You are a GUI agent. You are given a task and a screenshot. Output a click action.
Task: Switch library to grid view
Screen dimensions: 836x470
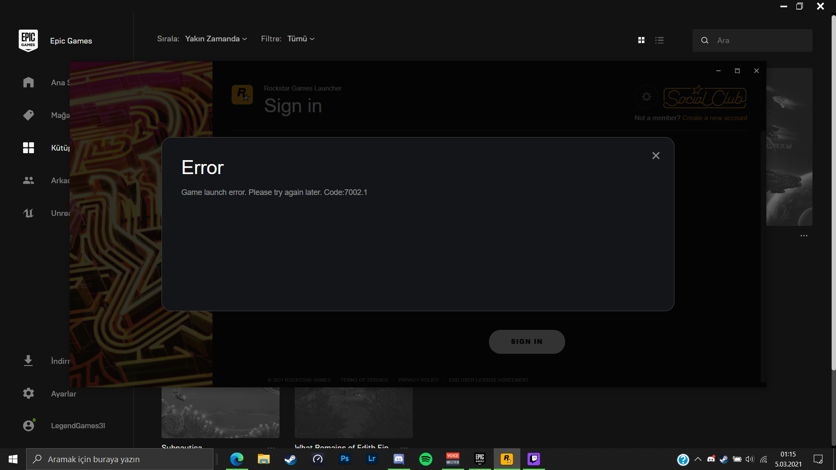[641, 40]
